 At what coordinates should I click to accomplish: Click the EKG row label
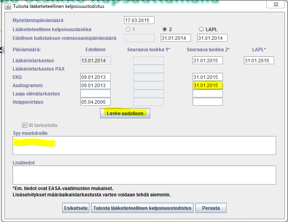point(17,77)
